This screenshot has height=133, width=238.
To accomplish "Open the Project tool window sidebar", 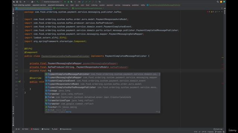I will click(x=13, y=11).
